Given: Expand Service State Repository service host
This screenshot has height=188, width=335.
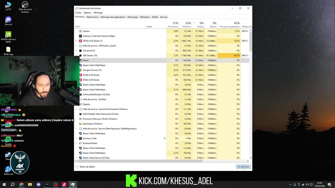Looking at the screenshot, I should pos(76,129).
